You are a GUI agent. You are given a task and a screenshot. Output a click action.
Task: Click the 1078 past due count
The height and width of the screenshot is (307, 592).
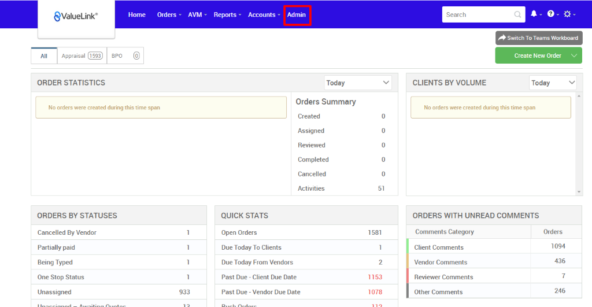[x=375, y=292]
